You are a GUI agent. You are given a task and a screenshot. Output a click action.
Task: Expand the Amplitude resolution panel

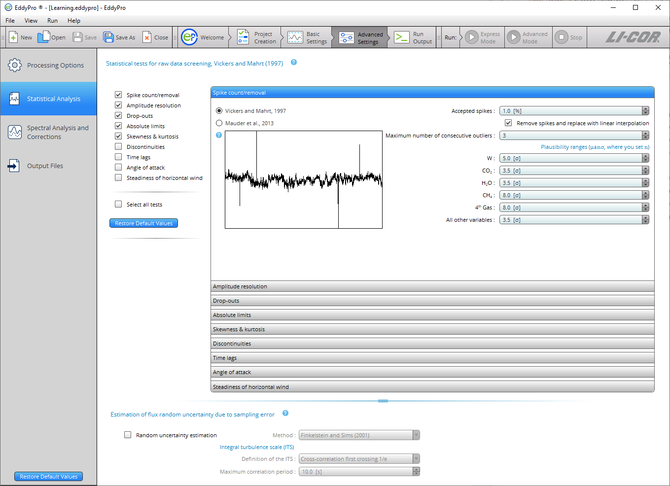coord(432,286)
